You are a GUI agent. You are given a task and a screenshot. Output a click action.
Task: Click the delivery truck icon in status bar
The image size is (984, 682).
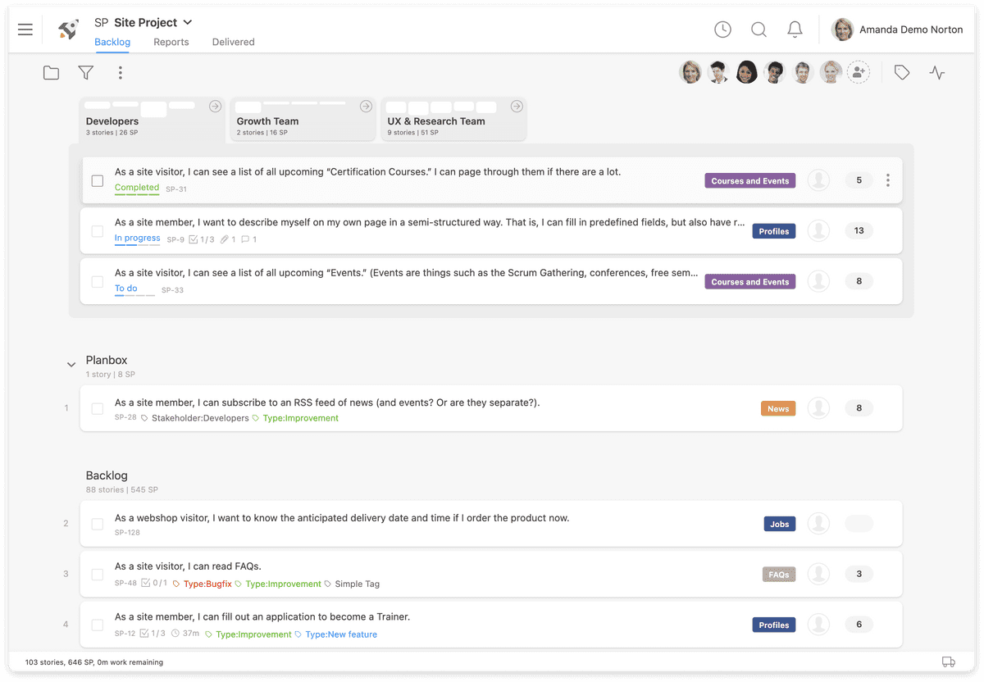tap(949, 662)
